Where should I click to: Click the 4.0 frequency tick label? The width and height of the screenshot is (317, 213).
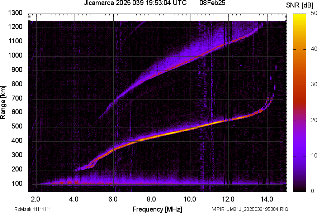(74, 199)
